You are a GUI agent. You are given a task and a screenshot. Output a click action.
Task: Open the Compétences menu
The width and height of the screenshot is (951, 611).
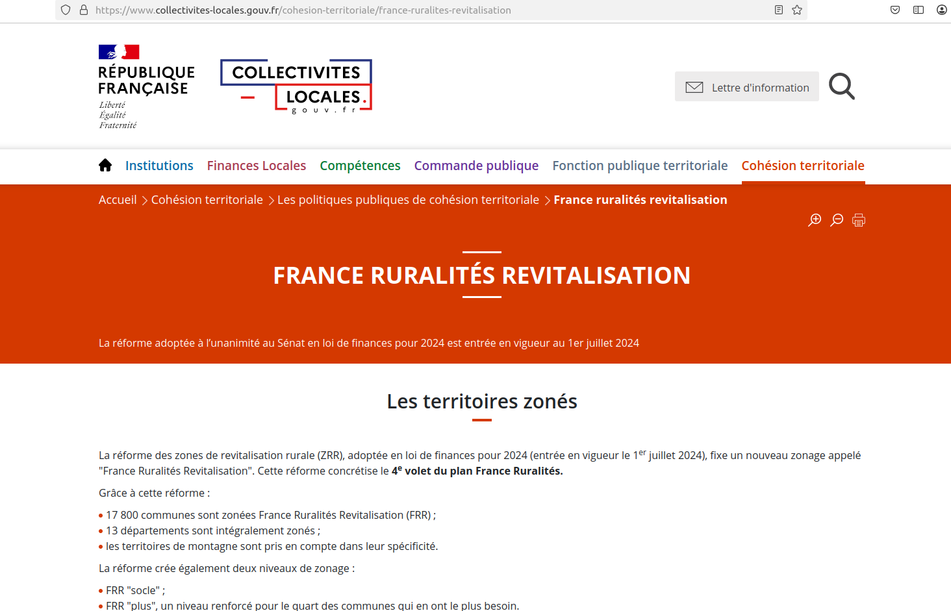(x=360, y=166)
